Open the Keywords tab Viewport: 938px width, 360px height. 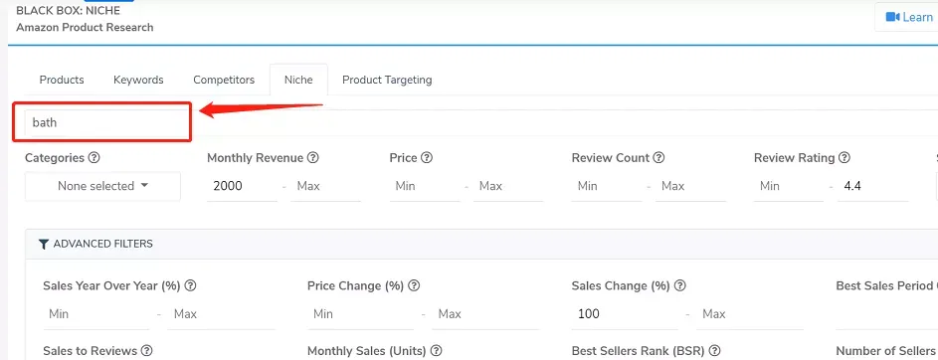(138, 80)
